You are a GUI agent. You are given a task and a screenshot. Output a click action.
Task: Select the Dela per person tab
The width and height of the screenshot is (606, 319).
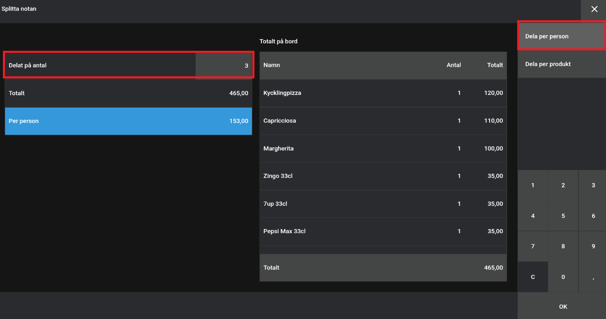point(561,36)
